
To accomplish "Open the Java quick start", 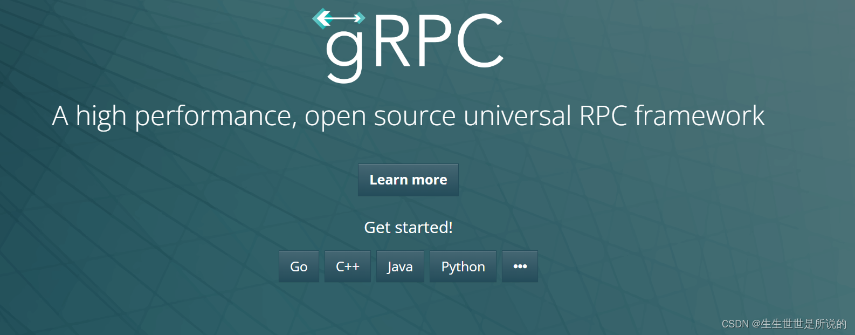I will (x=400, y=266).
